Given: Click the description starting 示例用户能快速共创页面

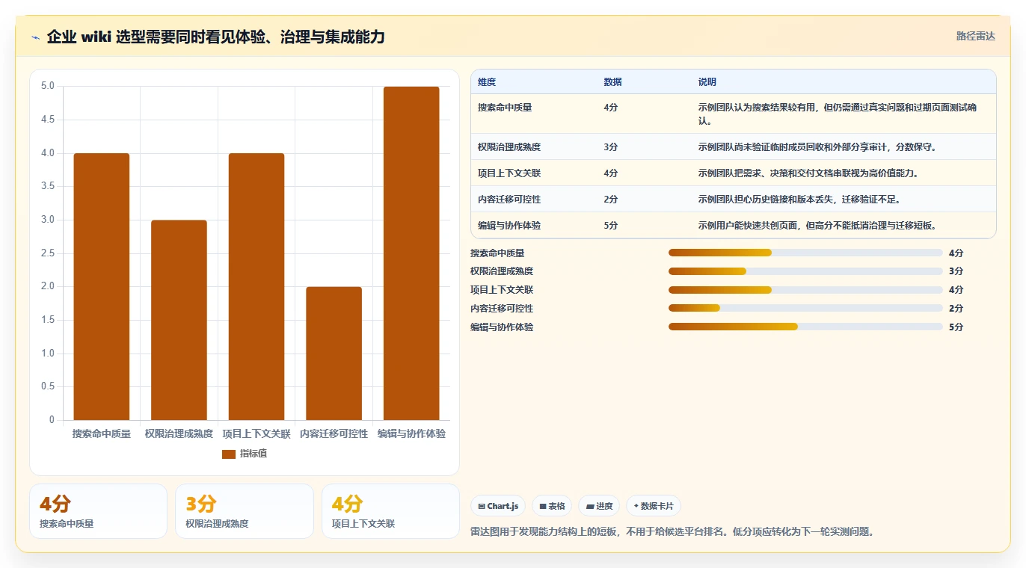Looking at the screenshot, I should (x=817, y=226).
